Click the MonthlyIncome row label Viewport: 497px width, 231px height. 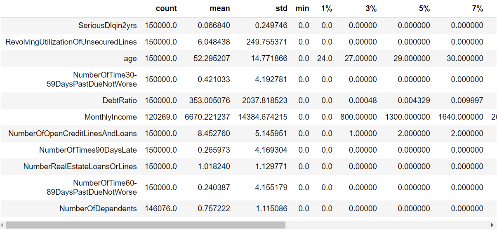click(111, 117)
